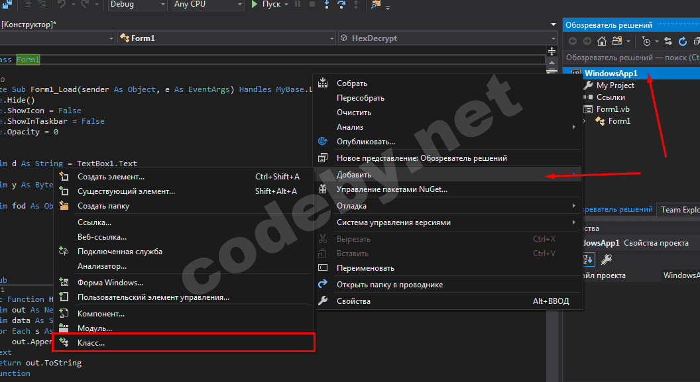The height and width of the screenshot is (382, 700).
Task: Click the refresh icon in Solution Explorer toolbar
Action: pyautogui.click(x=683, y=42)
